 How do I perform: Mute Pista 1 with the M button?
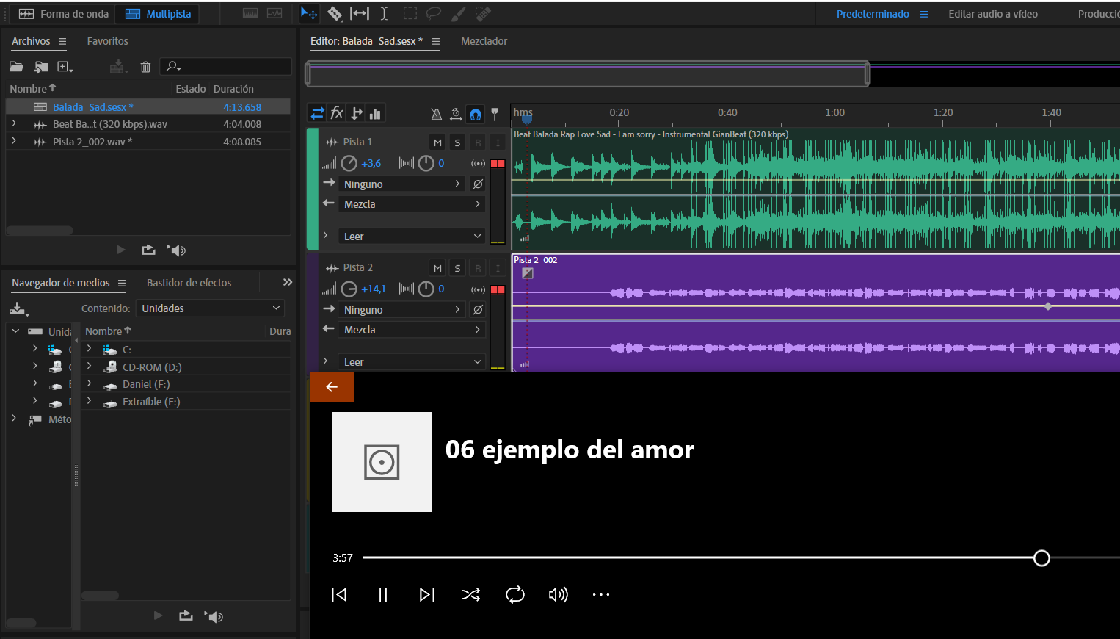pyautogui.click(x=438, y=142)
